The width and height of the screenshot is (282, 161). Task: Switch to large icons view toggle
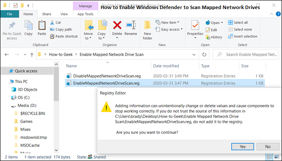point(277,157)
